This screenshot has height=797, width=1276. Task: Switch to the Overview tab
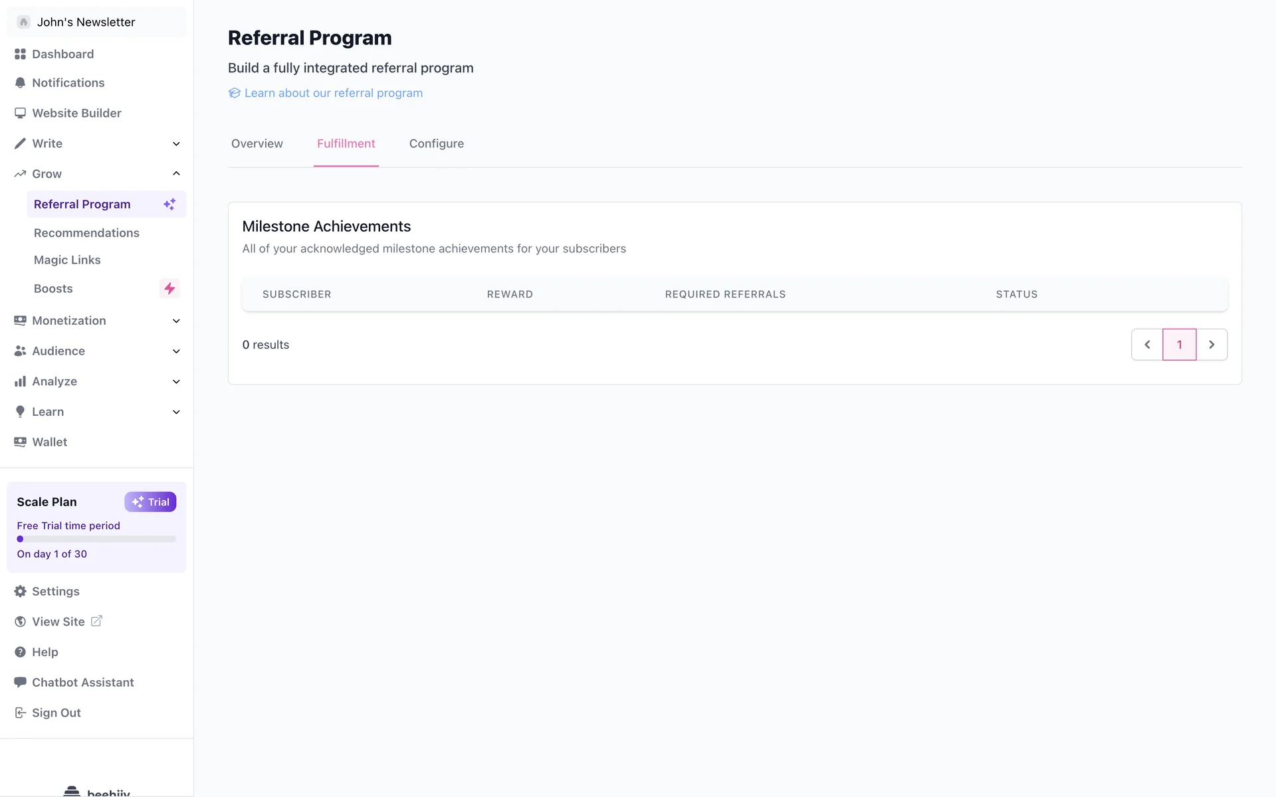coord(257,144)
